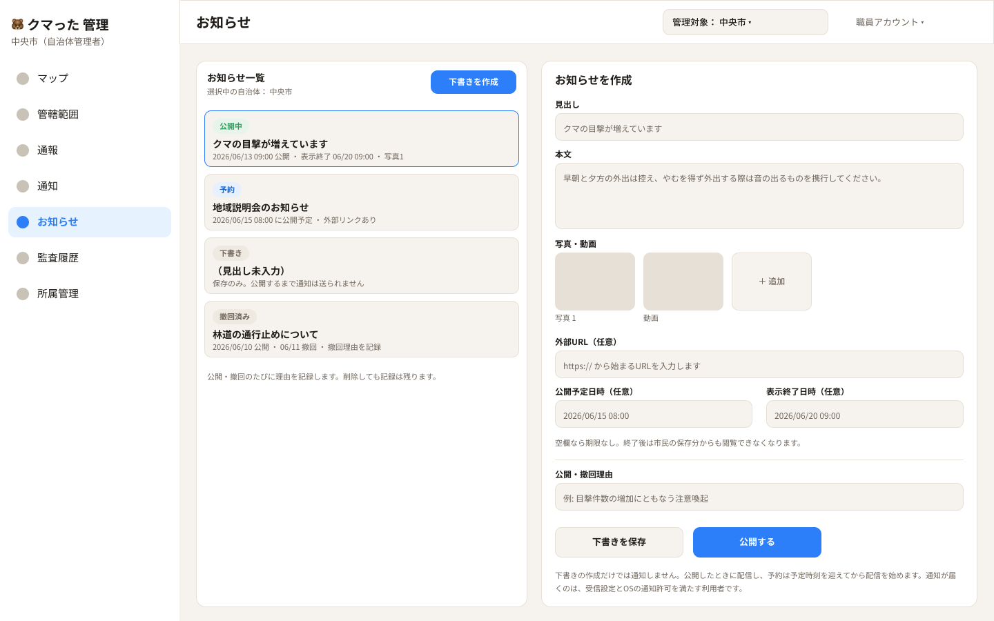Click the 本文 text area
Viewport: 994px width, 621px height.
point(759,196)
